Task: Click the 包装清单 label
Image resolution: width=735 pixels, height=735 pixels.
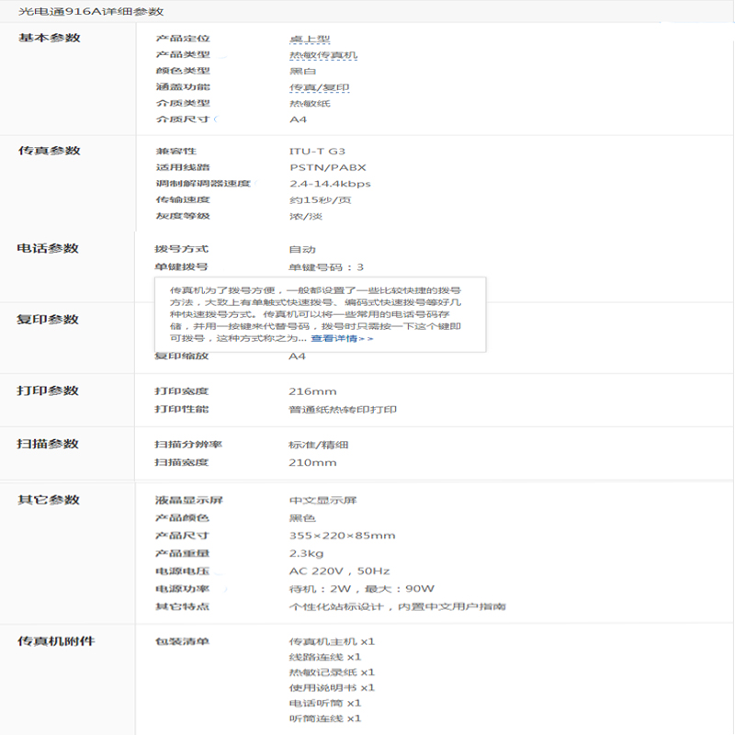Action: [182, 641]
